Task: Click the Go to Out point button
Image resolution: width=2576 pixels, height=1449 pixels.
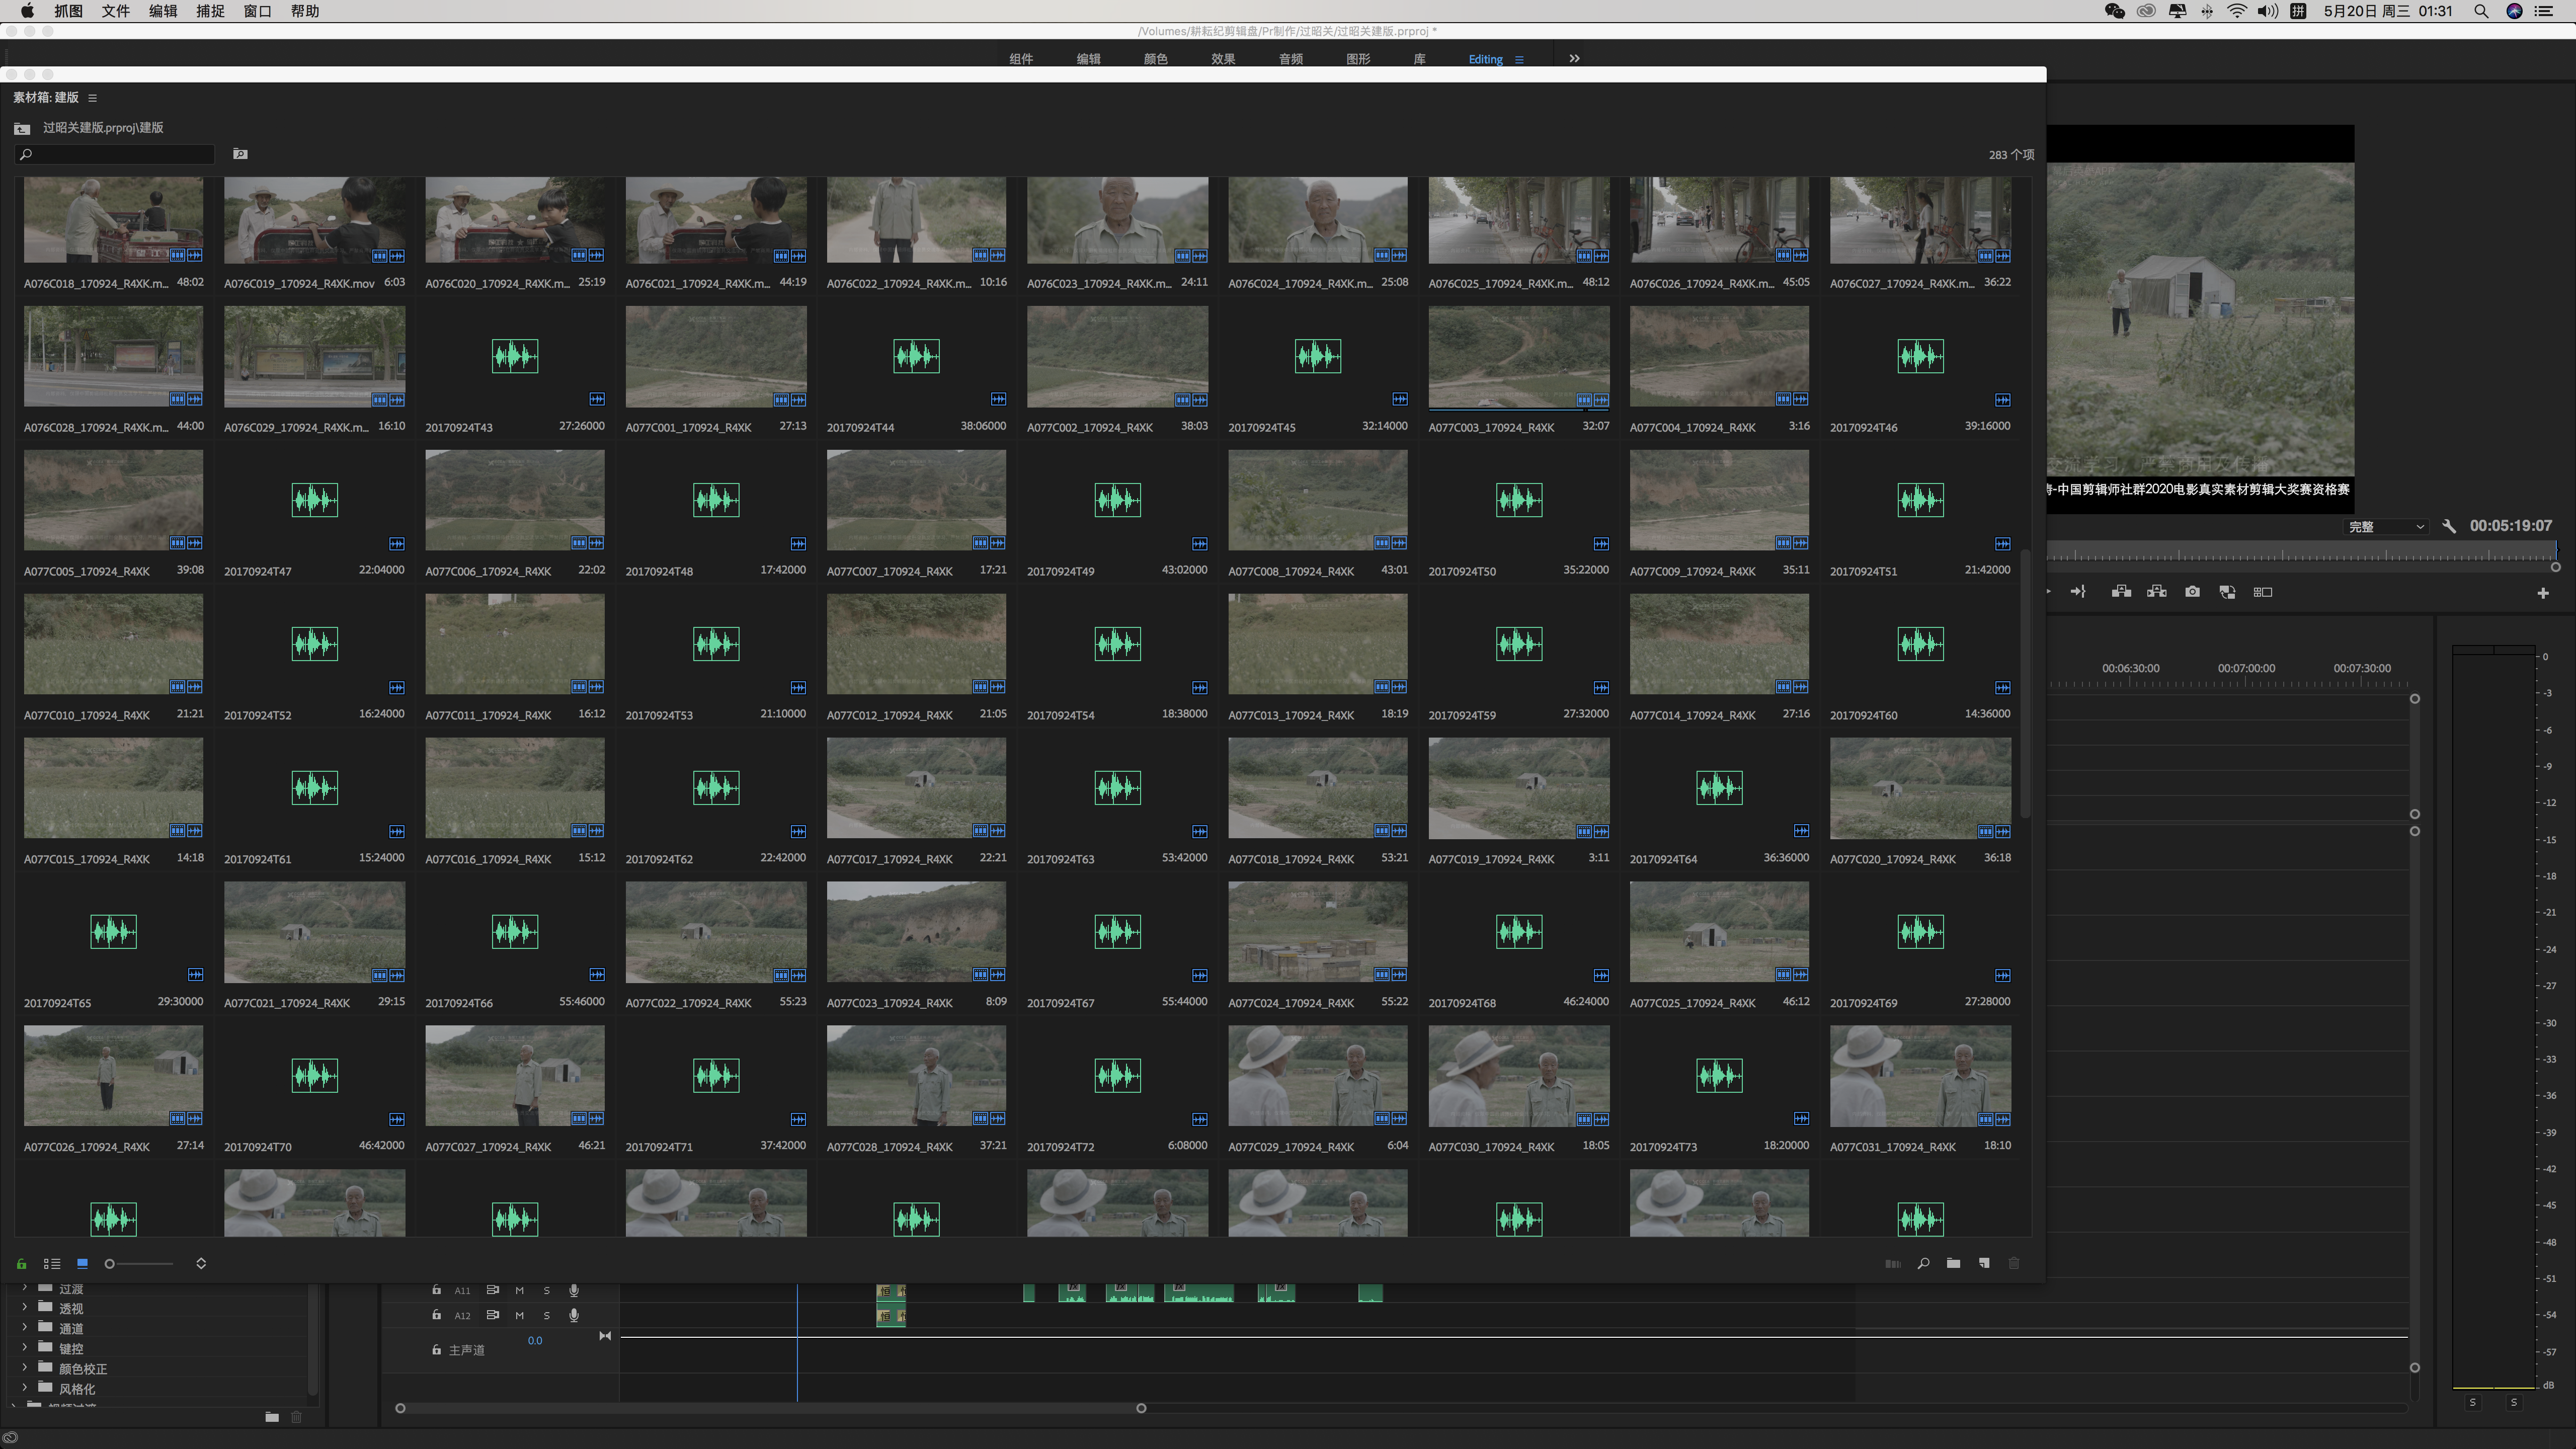Action: (x=2078, y=592)
